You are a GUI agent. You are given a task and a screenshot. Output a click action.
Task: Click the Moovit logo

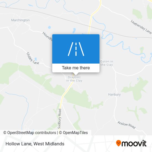point(131,143)
